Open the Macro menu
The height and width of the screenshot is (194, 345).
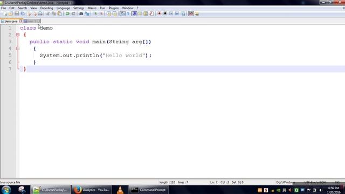[92, 8]
